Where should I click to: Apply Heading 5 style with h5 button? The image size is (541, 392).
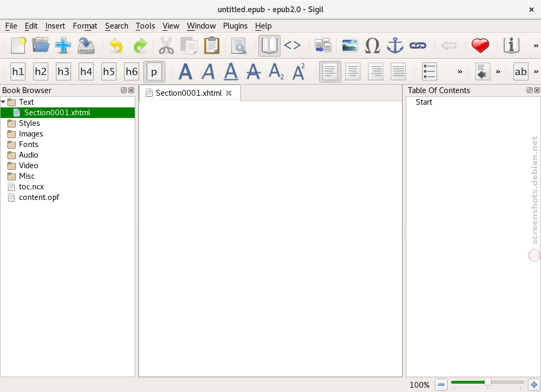109,71
